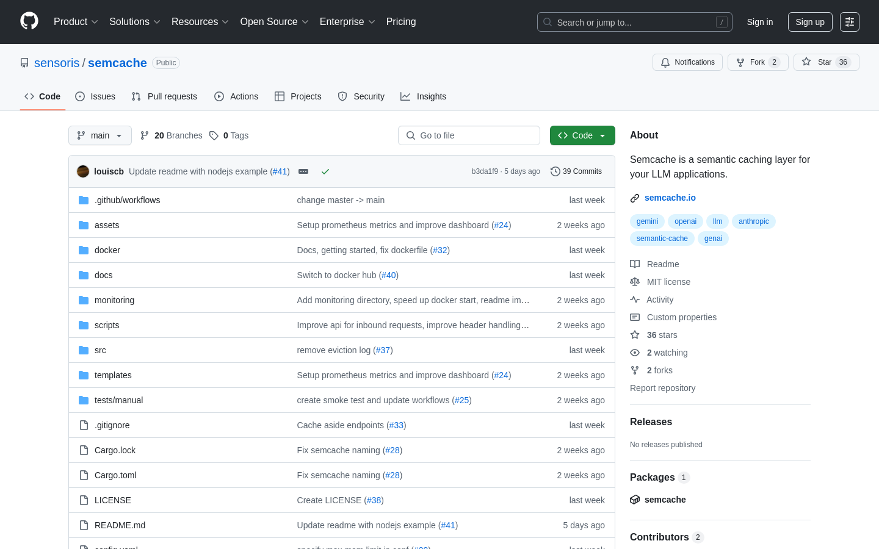Open the semcache repository link
879x549 pixels.
tap(117, 63)
